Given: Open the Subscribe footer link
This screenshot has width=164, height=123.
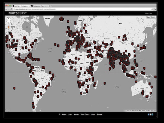Looking at the screenshot, I should tap(100, 114).
